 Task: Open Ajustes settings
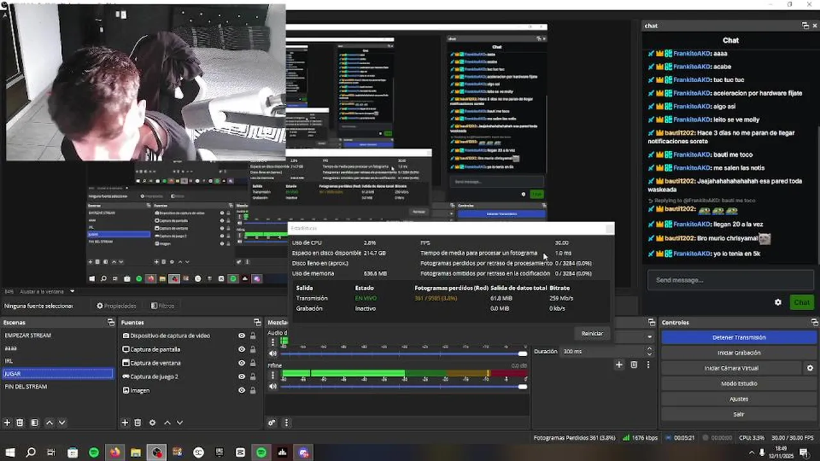tap(739, 399)
